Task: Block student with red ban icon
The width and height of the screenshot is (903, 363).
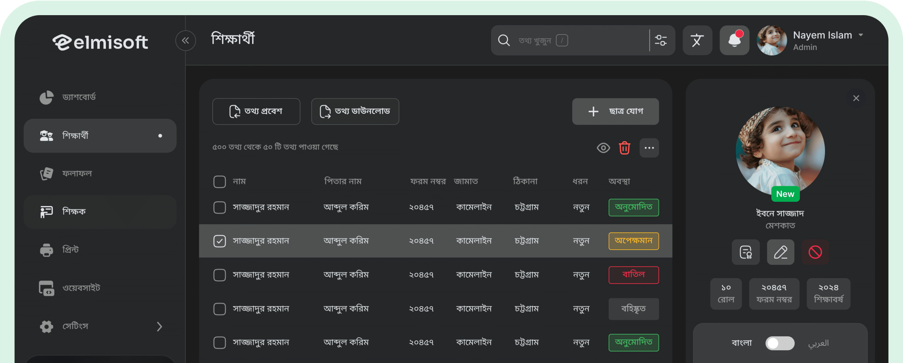Action: click(815, 252)
